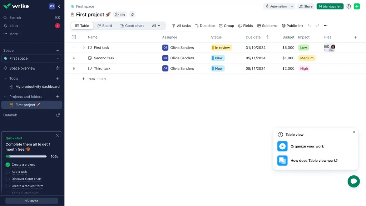The image size is (366, 206).
Task: Open the help question mark icon in the top bar
Action: coord(348,6)
